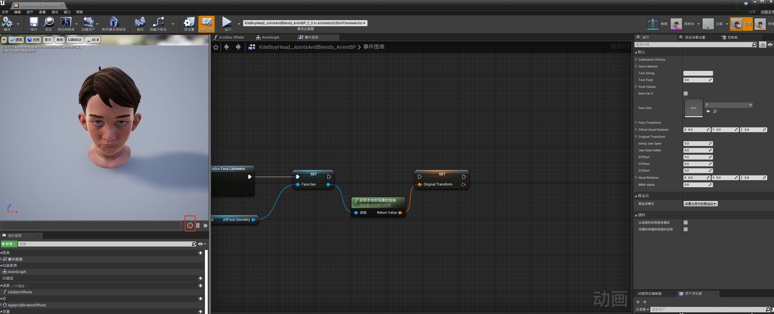
Task: Open the root motion mode (根运动模式) dropdown
Action: click(x=700, y=204)
